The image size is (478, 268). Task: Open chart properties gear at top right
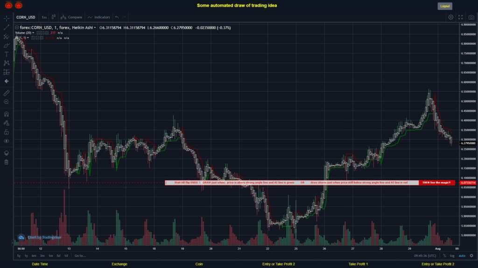(450, 17)
